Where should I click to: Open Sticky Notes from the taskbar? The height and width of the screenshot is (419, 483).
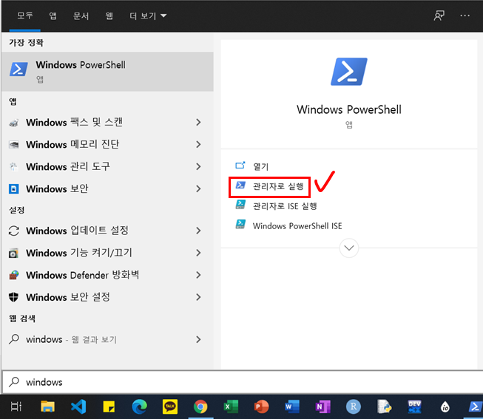click(x=109, y=406)
